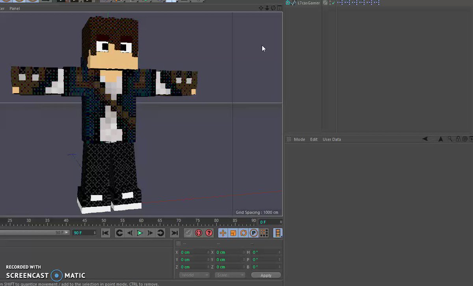Open the Panel viewport menu
The height and width of the screenshot is (286, 473).
click(x=15, y=8)
